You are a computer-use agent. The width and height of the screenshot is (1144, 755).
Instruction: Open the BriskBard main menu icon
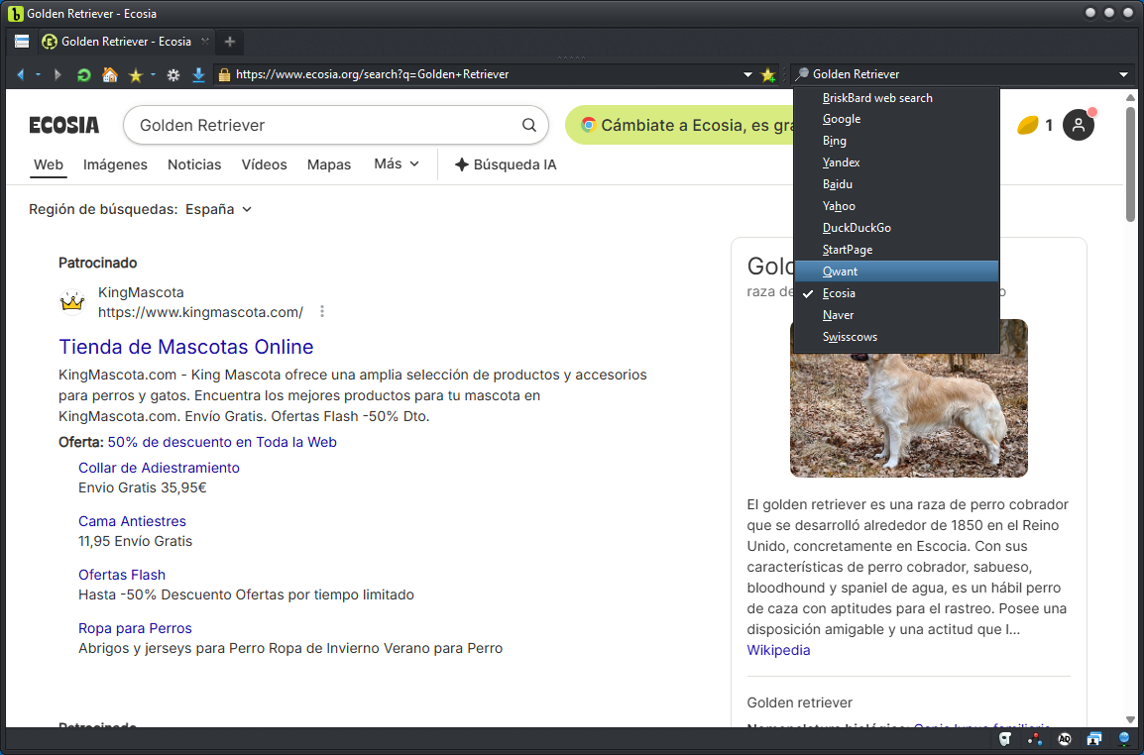pyautogui.click(x=22, y=42)
